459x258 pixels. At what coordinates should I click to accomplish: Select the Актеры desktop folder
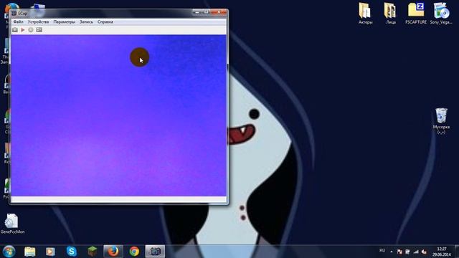point(365,13)
